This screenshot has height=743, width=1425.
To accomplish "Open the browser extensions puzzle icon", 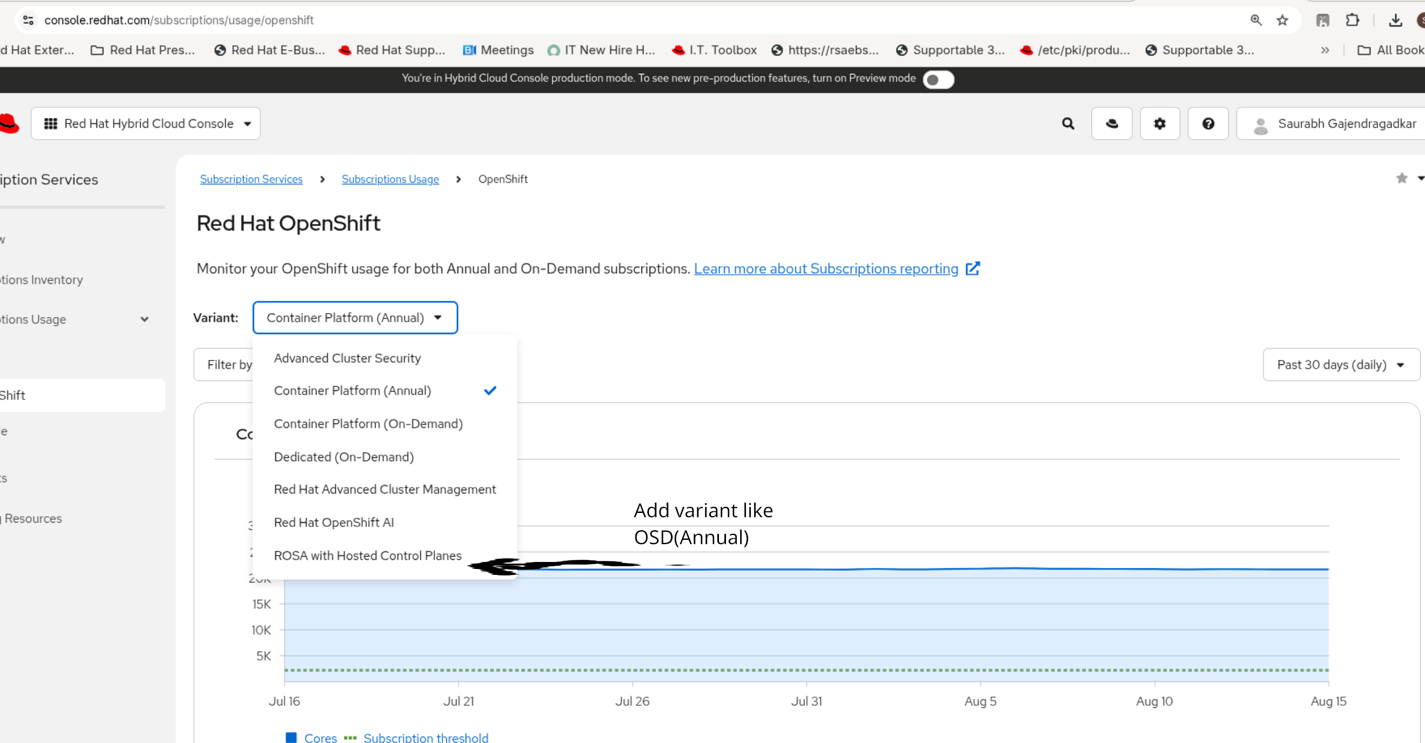I will pyautogui.click(x=1352, y=20).
